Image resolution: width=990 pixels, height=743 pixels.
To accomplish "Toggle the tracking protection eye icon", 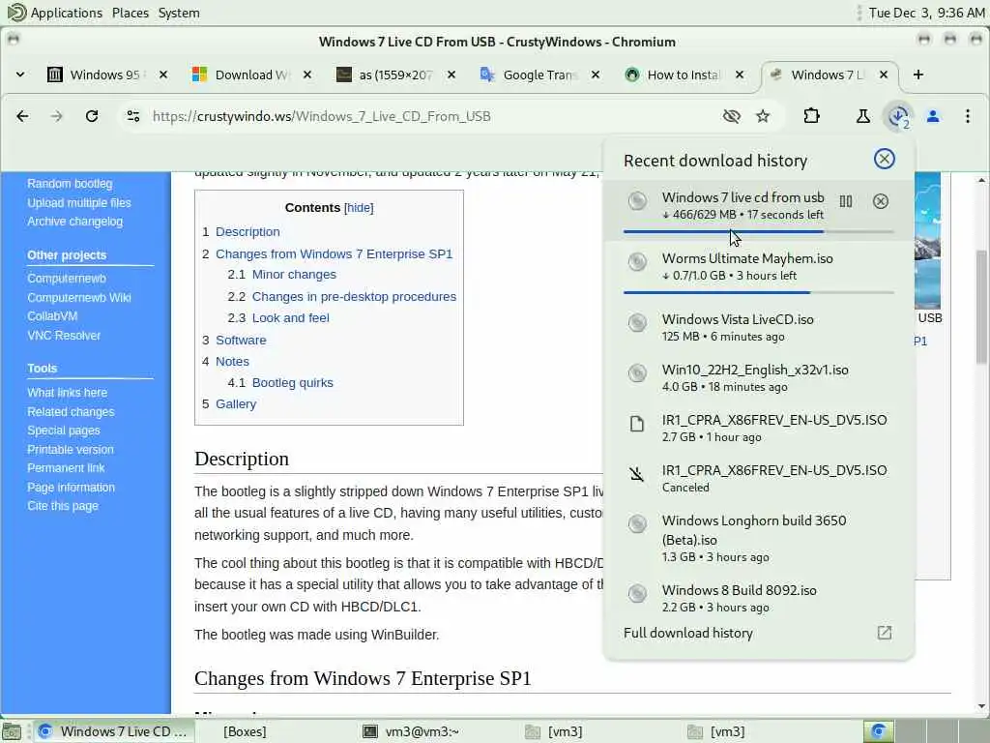I will 731,116.
